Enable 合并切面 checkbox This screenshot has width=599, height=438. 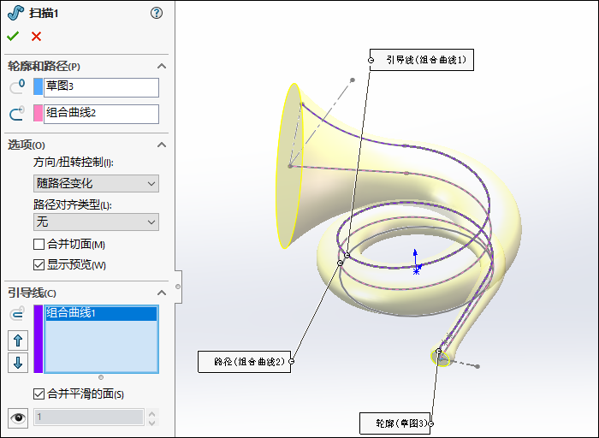coord(39,245)
